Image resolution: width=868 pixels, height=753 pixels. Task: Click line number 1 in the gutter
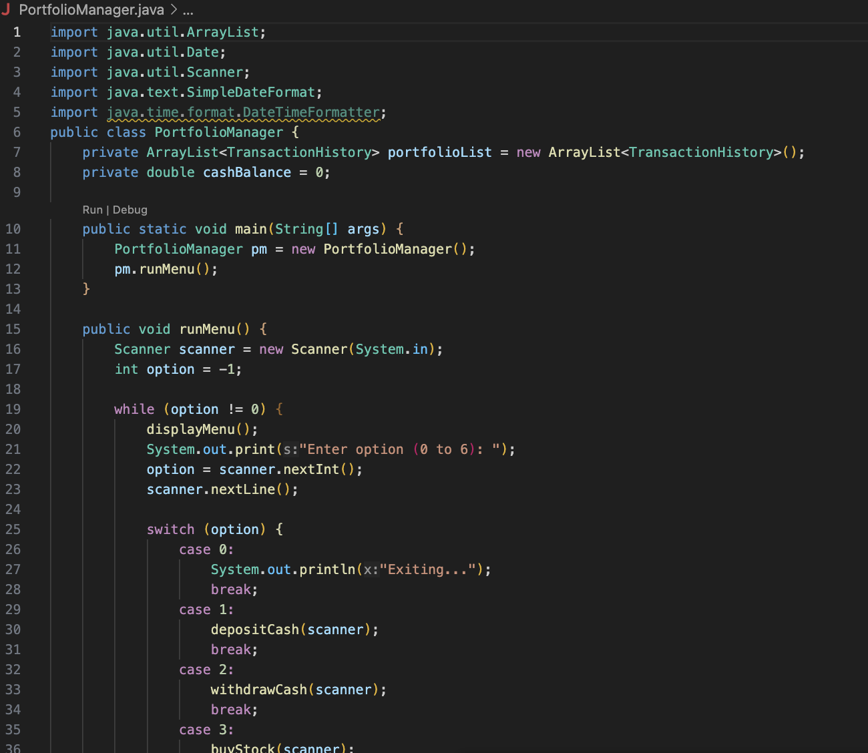click(x=17, y=31)
